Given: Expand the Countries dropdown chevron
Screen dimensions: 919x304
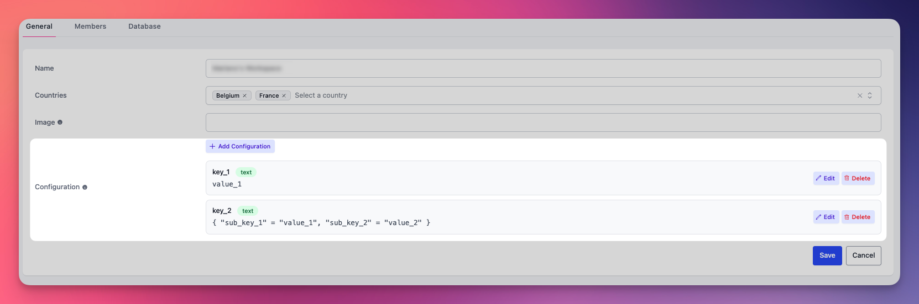Looking at the screenshot, I should (x=870, y=95).
